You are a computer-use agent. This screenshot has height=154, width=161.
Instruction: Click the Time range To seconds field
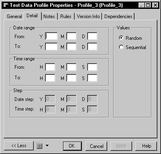tap(92, 78)
